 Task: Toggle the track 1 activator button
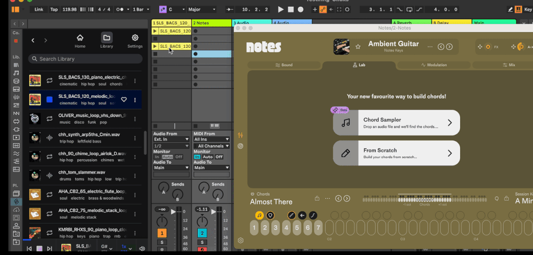coord(162,234)
